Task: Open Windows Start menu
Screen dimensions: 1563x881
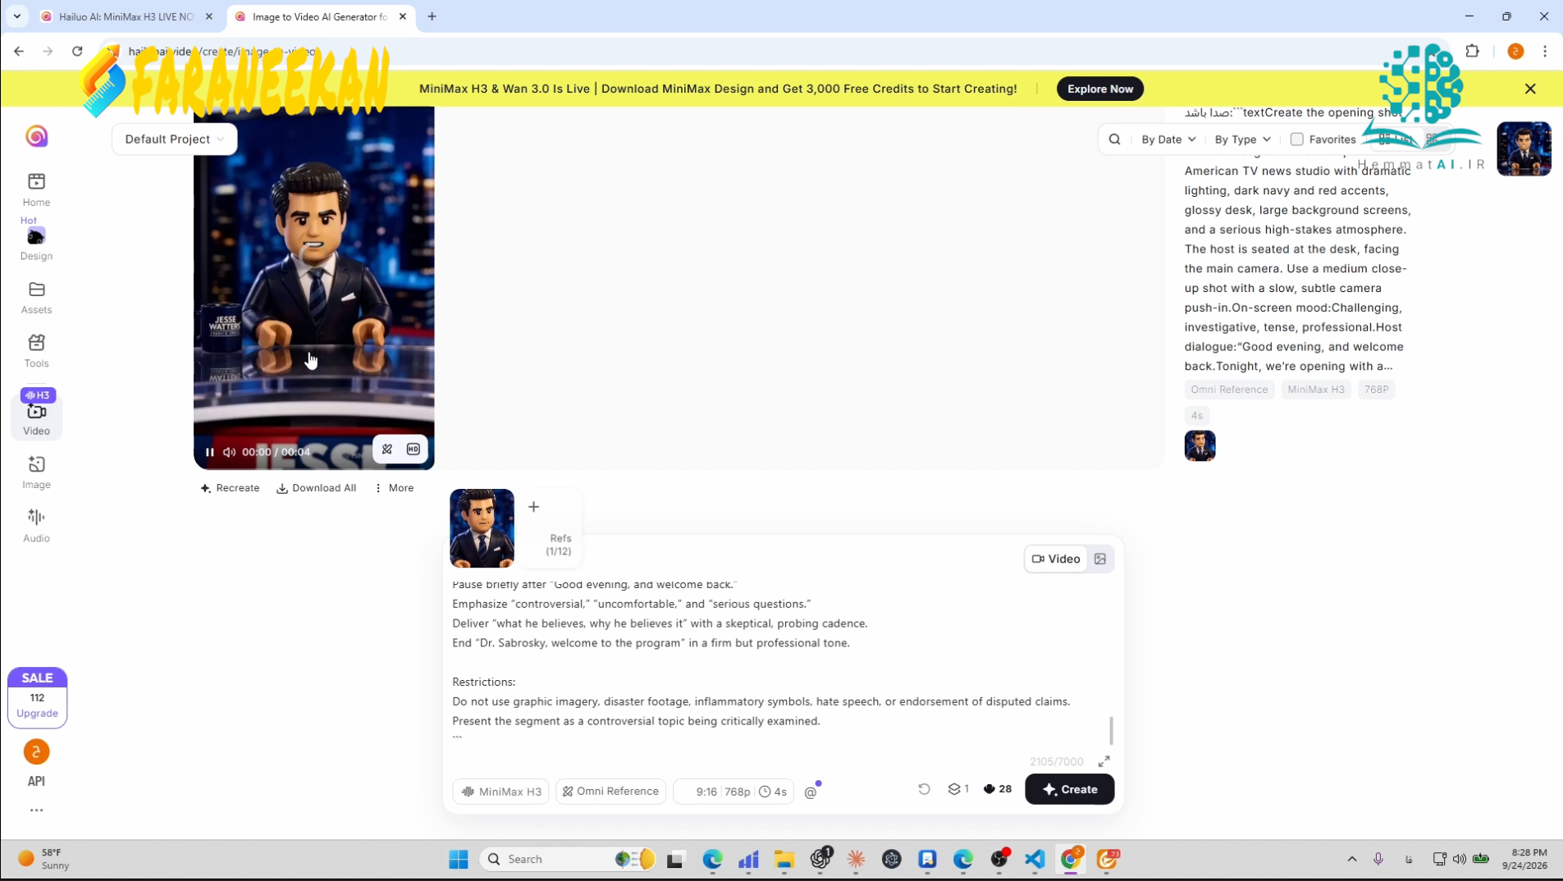Action: click(x=459, y=859)
